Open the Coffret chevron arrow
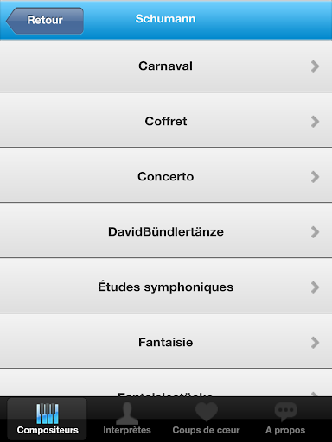Image resolution: width=332 pixels, height=442 pixels. (315, 122)
